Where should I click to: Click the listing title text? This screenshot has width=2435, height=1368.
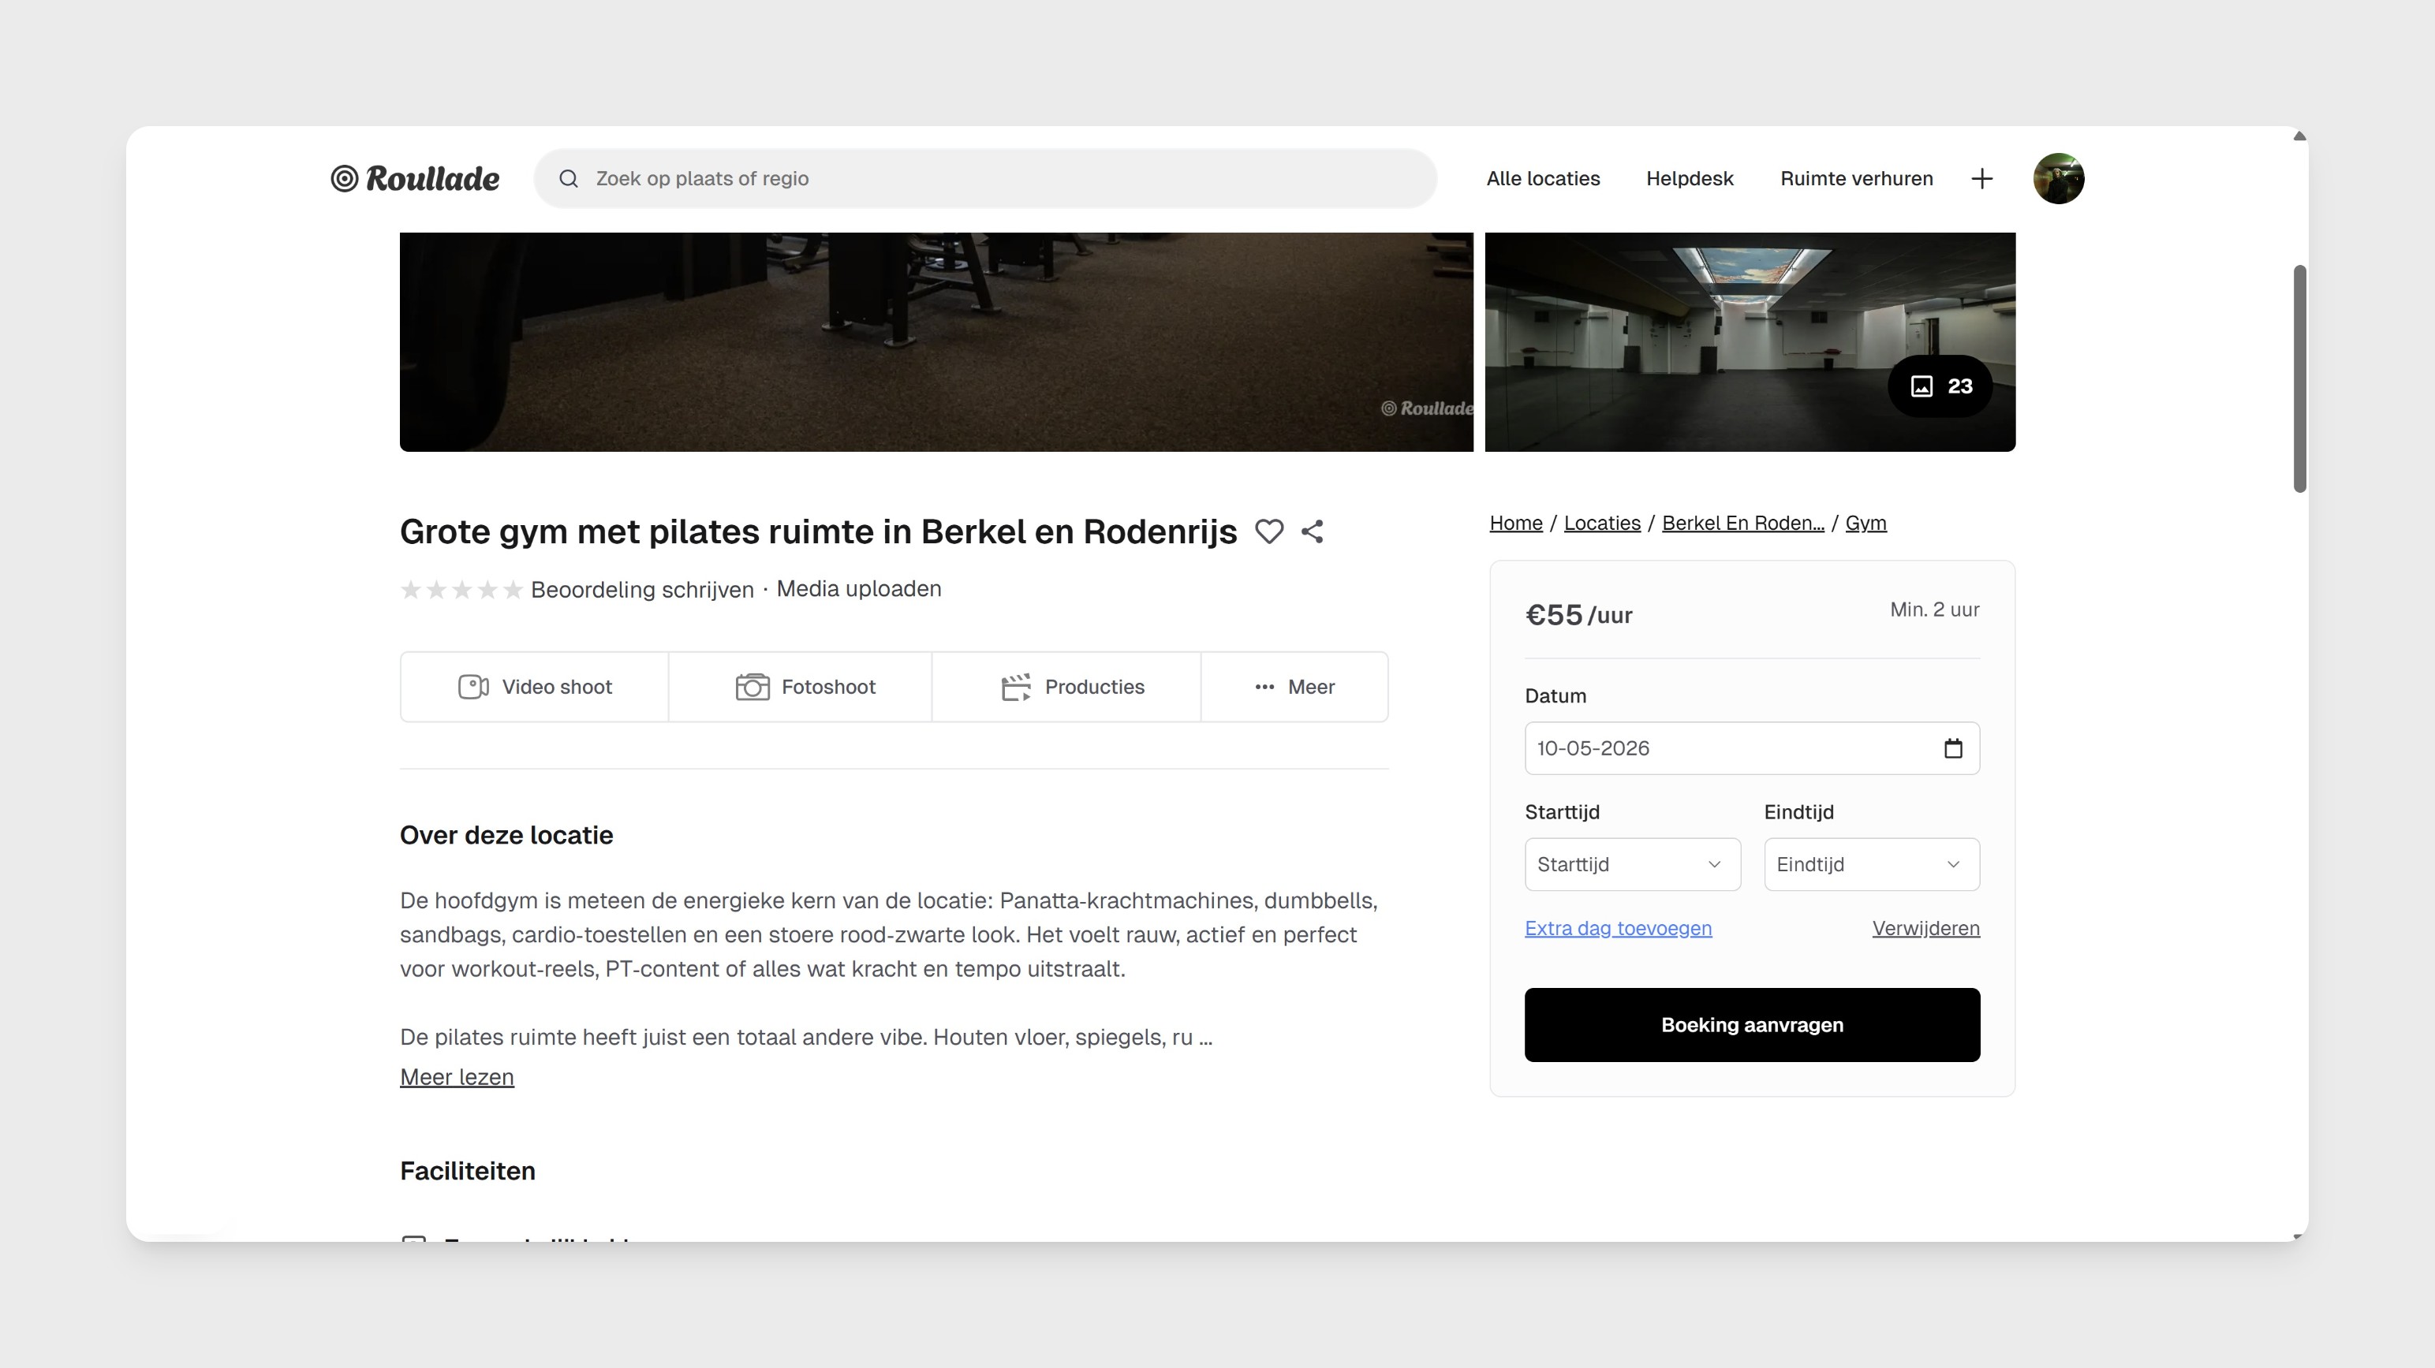(x=818, y=532)
